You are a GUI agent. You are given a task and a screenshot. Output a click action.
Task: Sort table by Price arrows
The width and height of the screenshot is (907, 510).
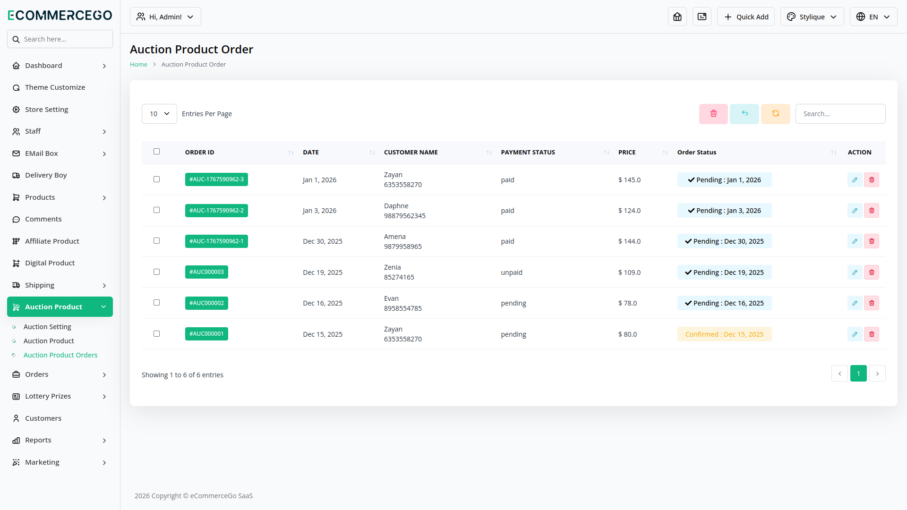coord(665,153)
